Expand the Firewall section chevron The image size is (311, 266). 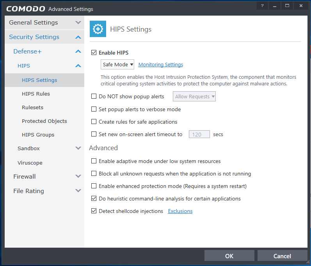(x=78, y=177)
